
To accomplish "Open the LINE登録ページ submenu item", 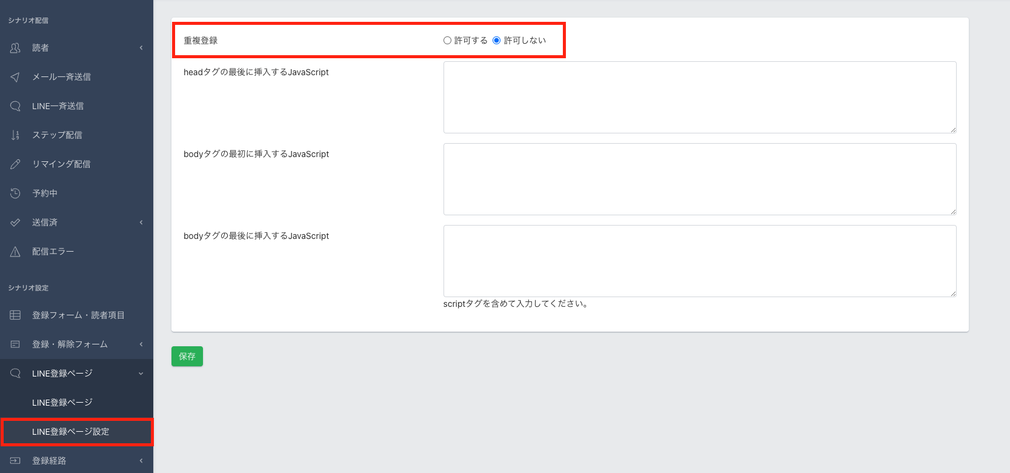I will click(x=62, y=403).
